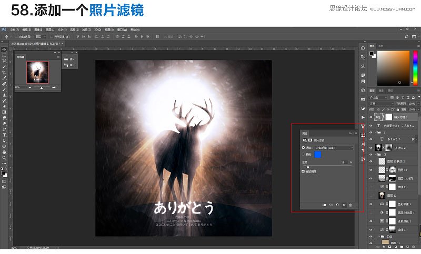Enable show transform controls checkbox
This screenshot has width=421, height=254.
tap(51, 36)
